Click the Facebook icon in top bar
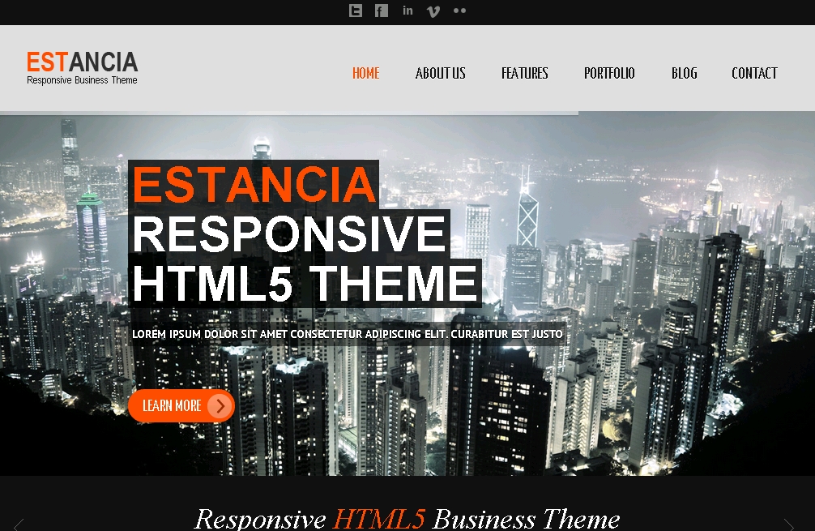The height and width of the screenshot is (531, 815). click(x=381, y=11)
